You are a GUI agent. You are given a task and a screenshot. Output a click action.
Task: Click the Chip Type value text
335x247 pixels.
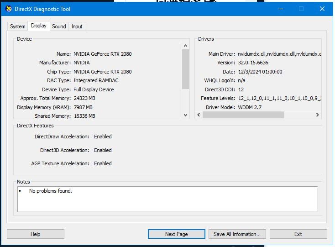[x=103, y=72]
